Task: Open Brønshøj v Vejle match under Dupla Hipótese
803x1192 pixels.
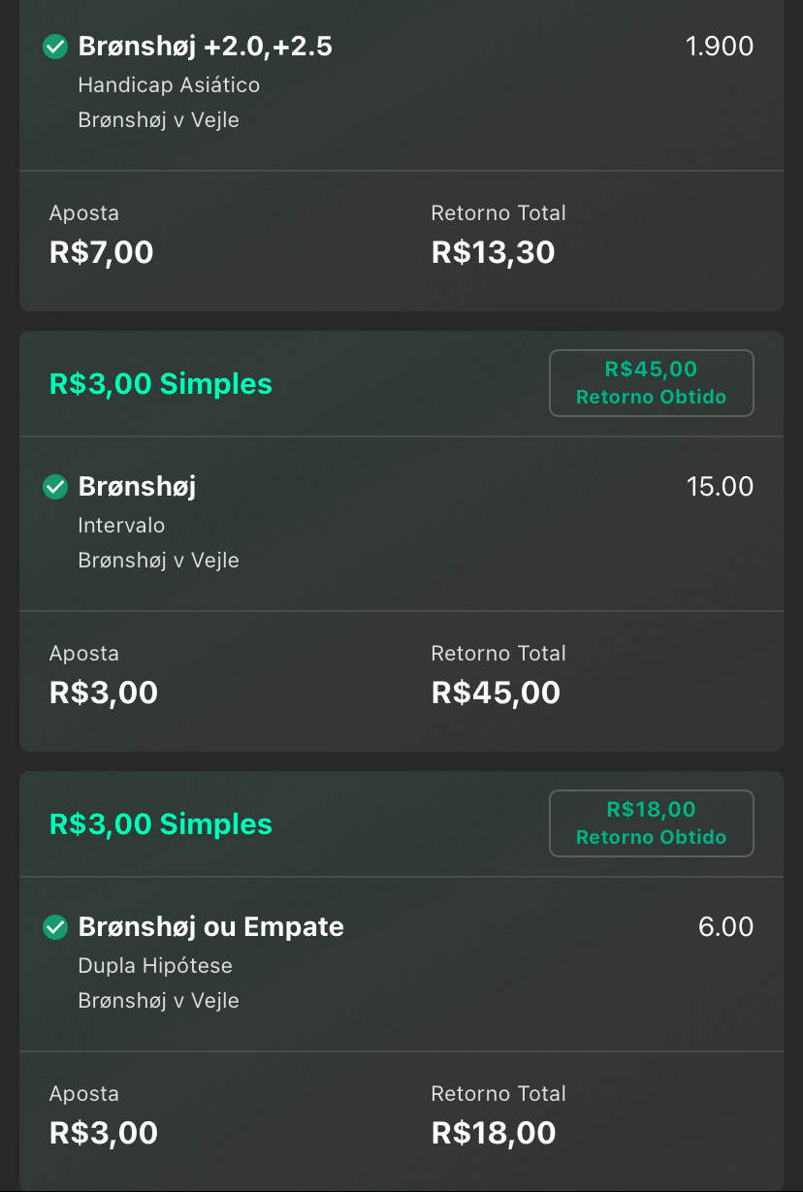Action: pyautogui.click(x=159, y=1001)
